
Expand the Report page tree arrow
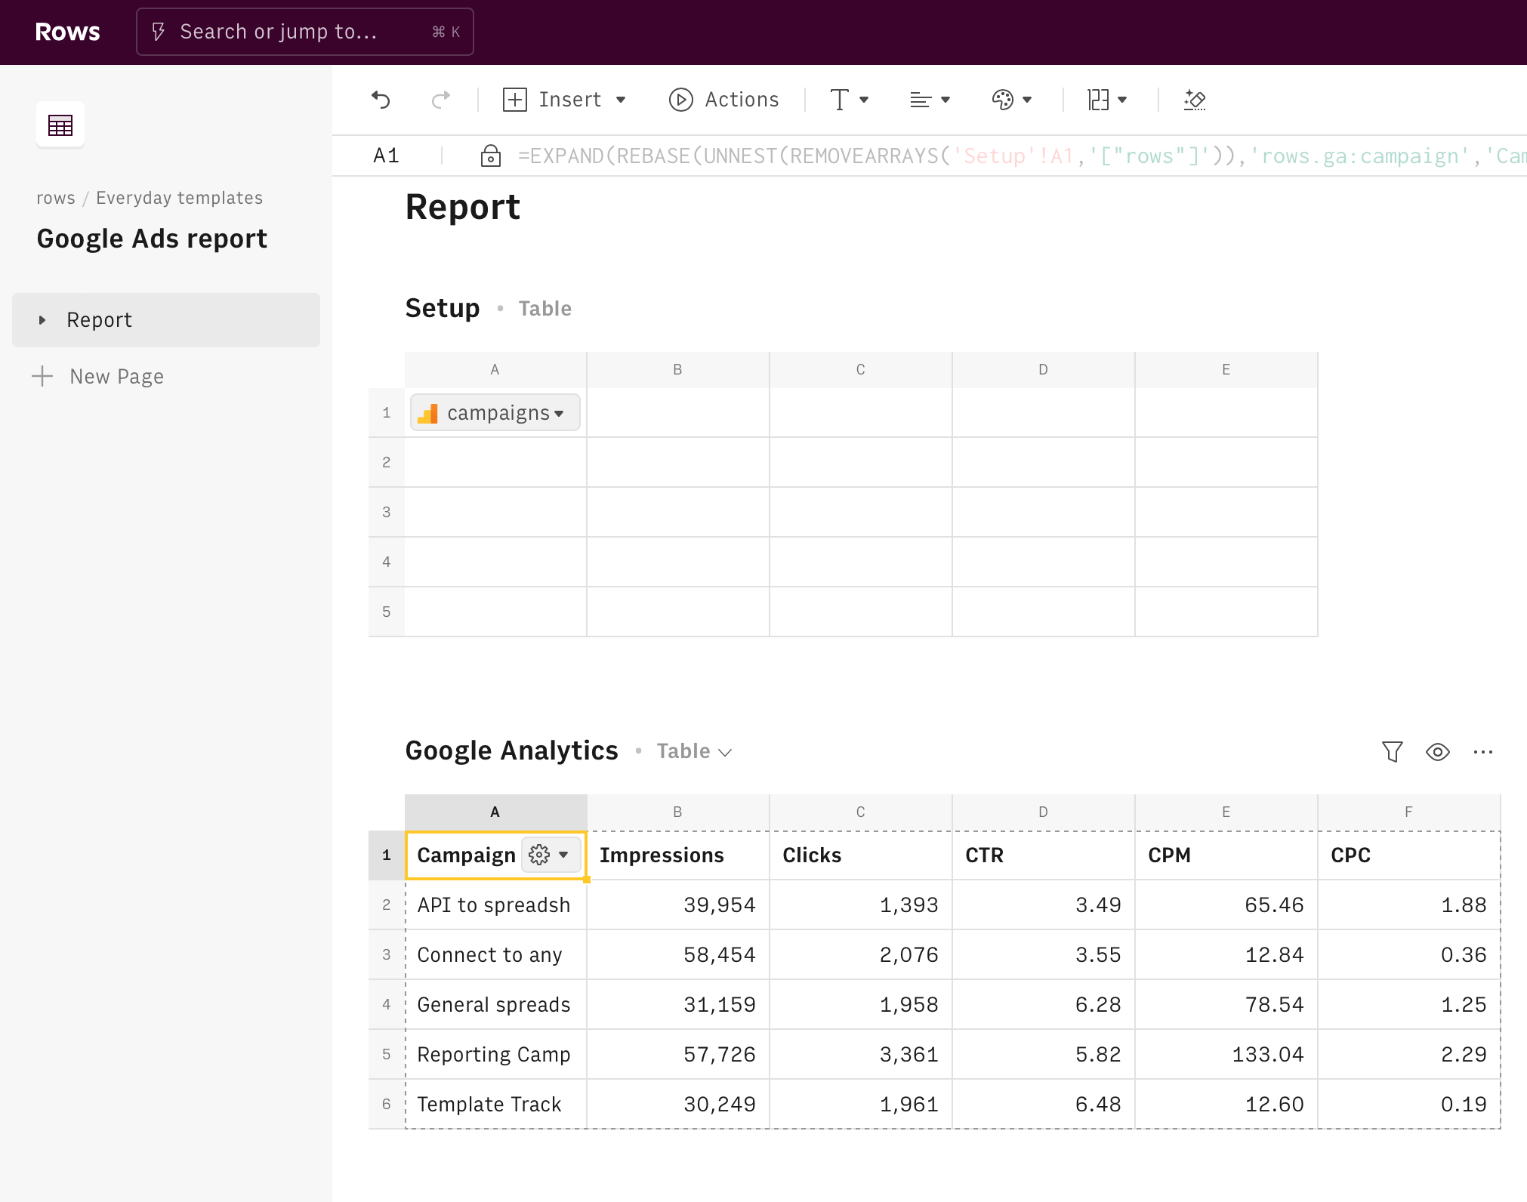pyautogui.click(x=42, y=320)
